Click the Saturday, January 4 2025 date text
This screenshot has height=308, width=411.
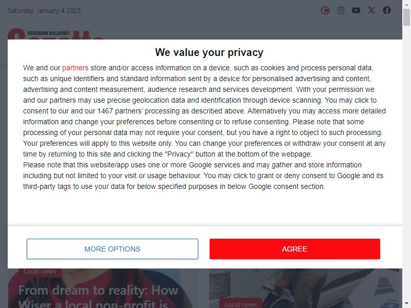[x=44, y=10]
